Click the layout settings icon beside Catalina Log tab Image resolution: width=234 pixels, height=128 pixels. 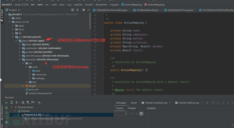[x=207, y=103]
